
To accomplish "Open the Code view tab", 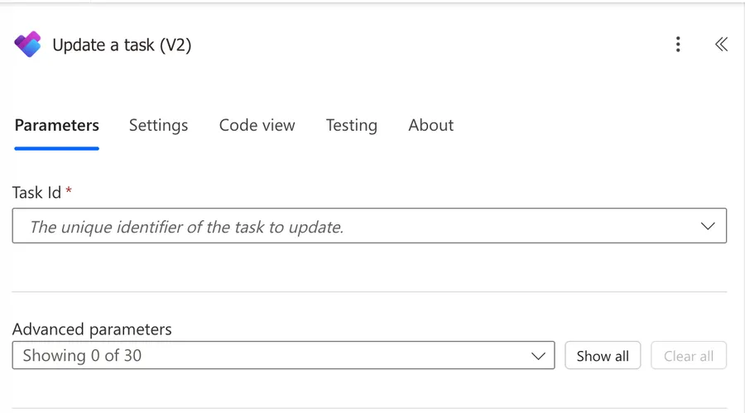I will [x=257, y=125].
